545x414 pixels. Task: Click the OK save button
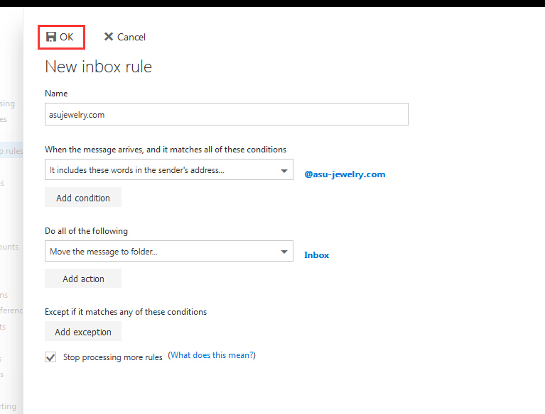click(x=61, y=37)
